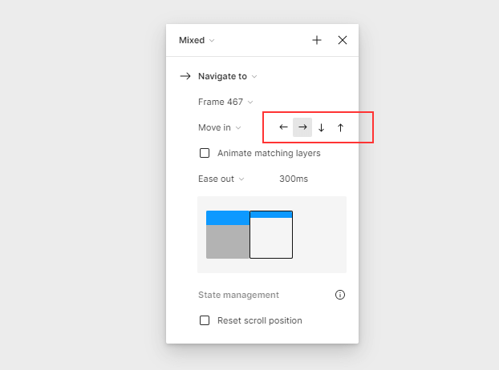Open the Mixed trigger dropdown
499x370 pixels.
197,40
